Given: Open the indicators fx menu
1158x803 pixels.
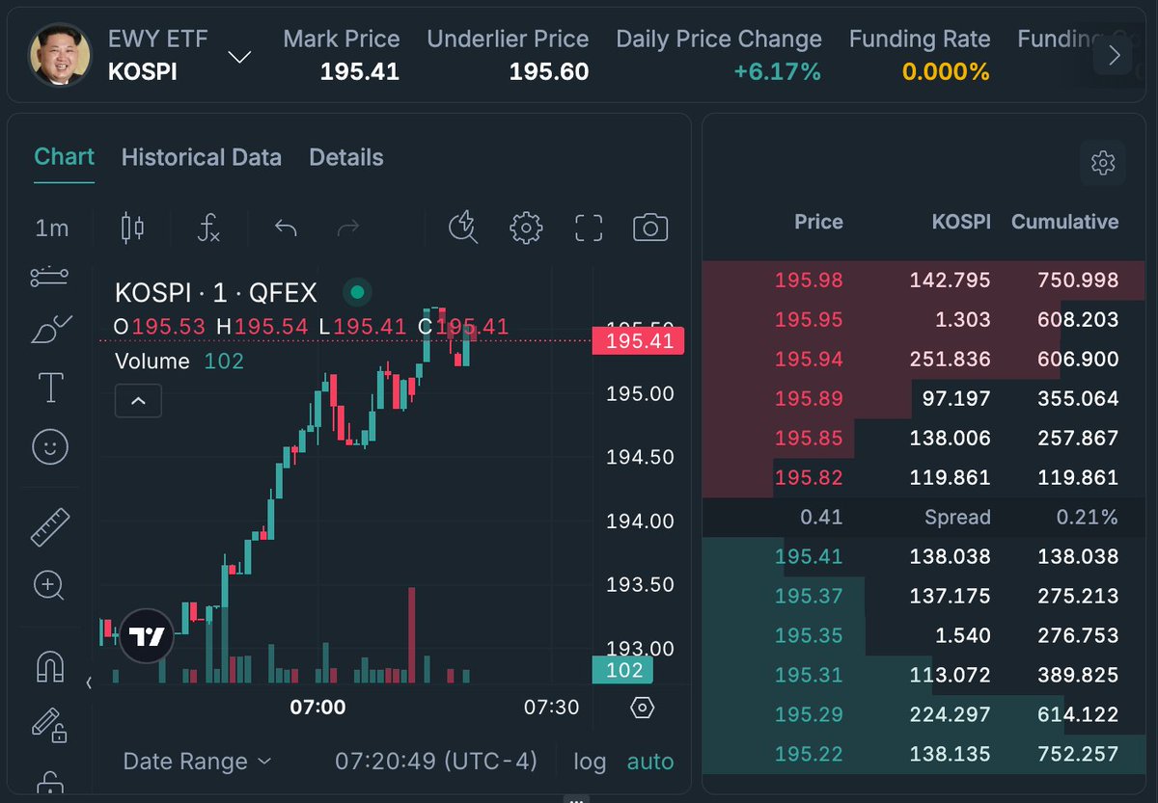Looking at the screenshot, I should coord(208,228).
